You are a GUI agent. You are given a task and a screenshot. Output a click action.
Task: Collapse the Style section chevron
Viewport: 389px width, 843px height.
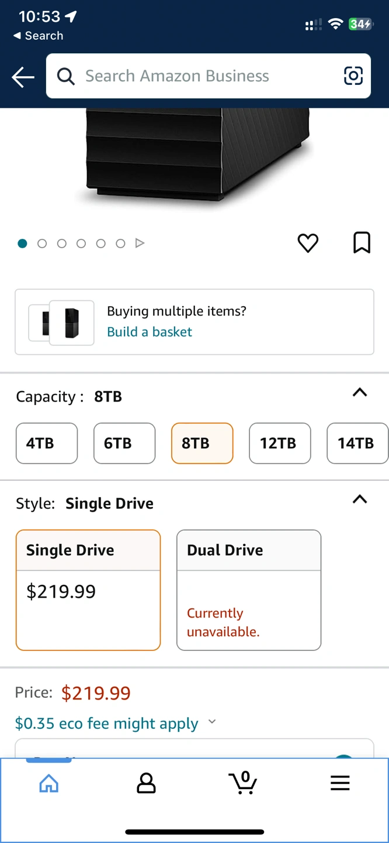click(360, 499)
